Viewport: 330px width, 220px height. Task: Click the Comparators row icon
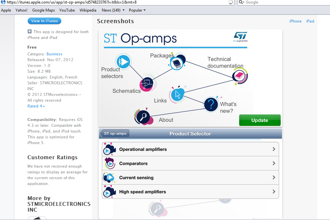click(110, 163)
